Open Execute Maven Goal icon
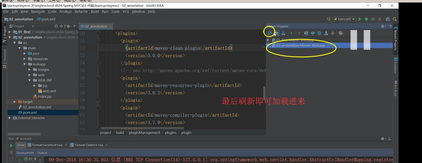Image resolution: width=422 pixels, height=163 pixels. click(306, 33)
